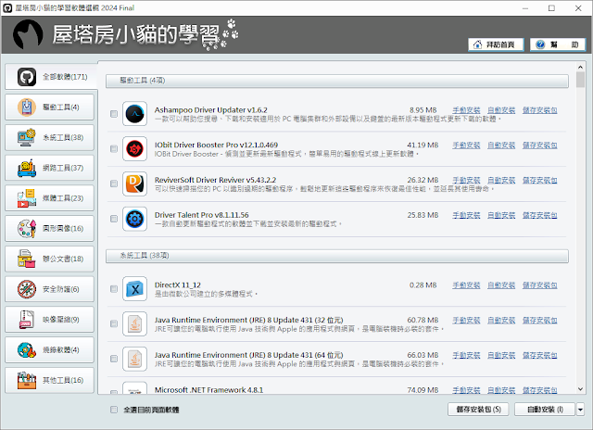Click the 燒錄軟體 disc icon

click(27, 349)
